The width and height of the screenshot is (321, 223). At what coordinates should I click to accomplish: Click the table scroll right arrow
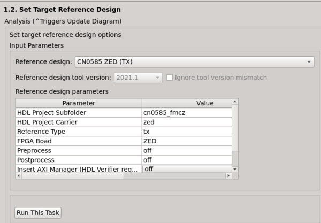point(229,175)
